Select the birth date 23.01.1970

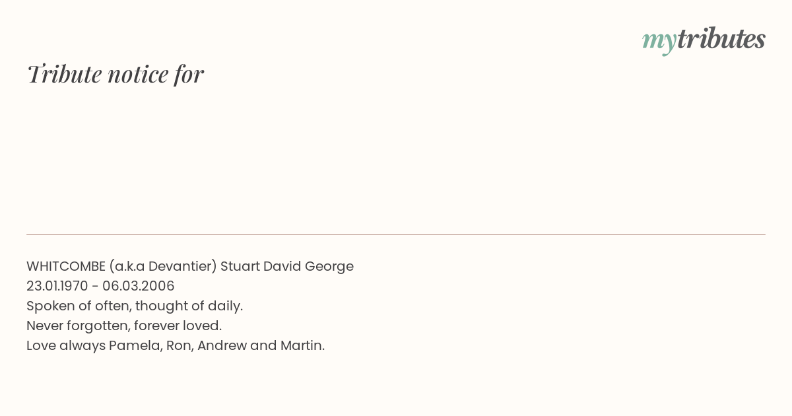(57, 286)
